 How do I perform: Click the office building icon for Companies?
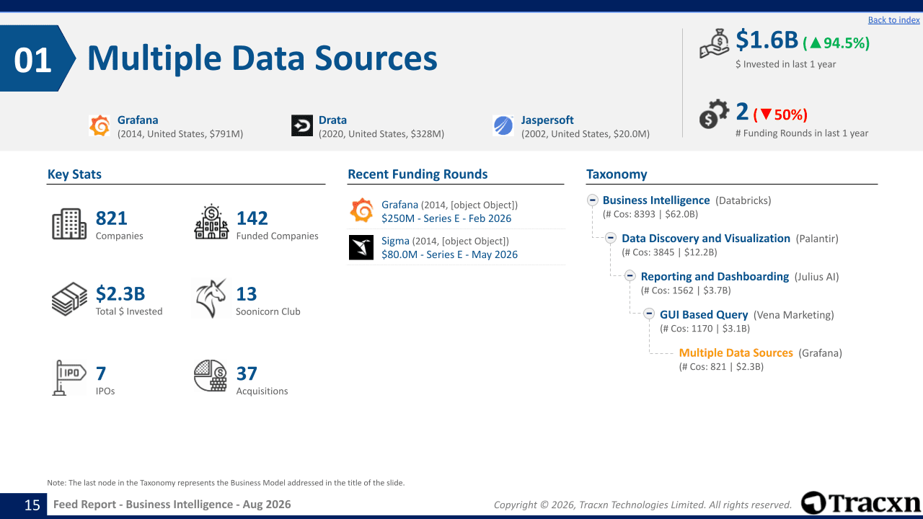[x=69, y=224]
